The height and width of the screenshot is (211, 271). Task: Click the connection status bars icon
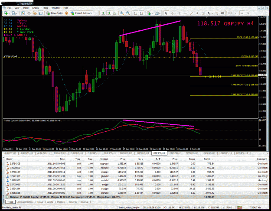pyautogui.click(x=239, y=208)
